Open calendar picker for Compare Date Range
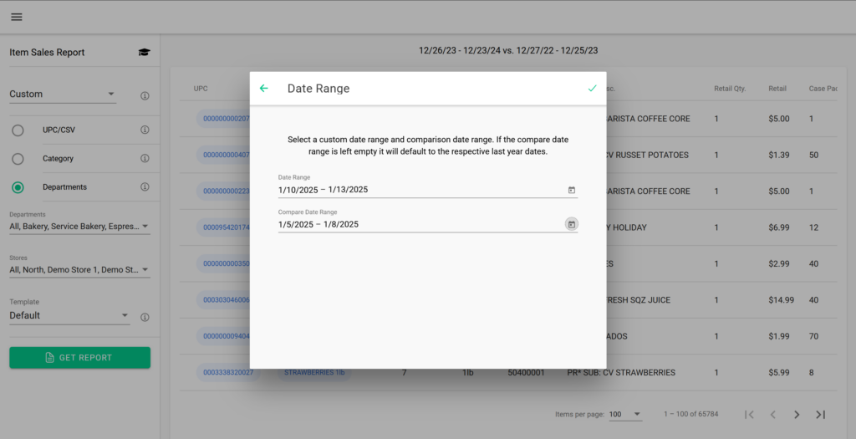 pyautogui.click(x=572, y=224)
